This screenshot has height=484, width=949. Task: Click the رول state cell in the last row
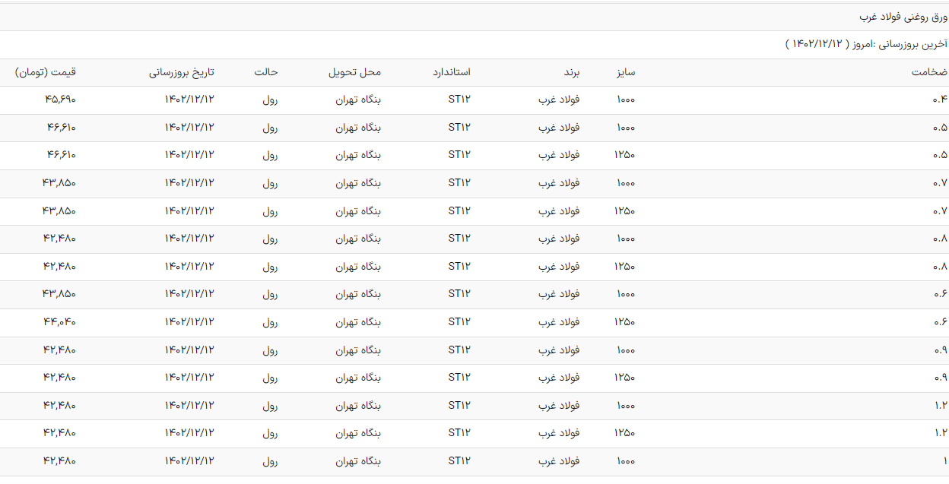coord(269,461)
